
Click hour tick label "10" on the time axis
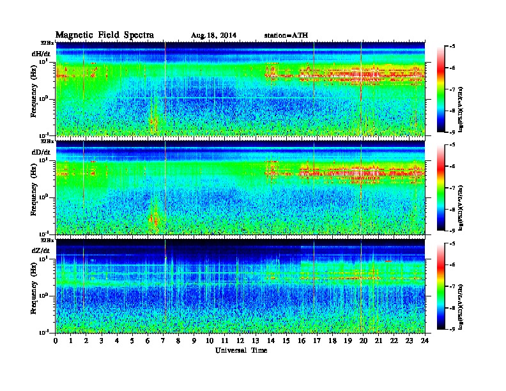pos(210,341)
